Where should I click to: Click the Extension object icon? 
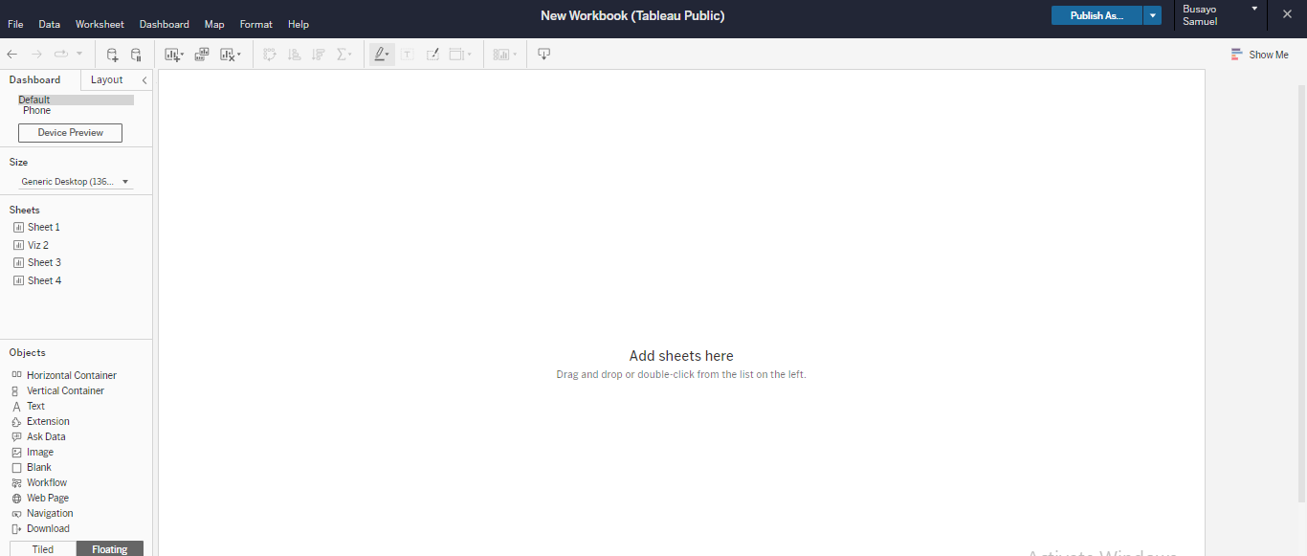tap(16, 421)
